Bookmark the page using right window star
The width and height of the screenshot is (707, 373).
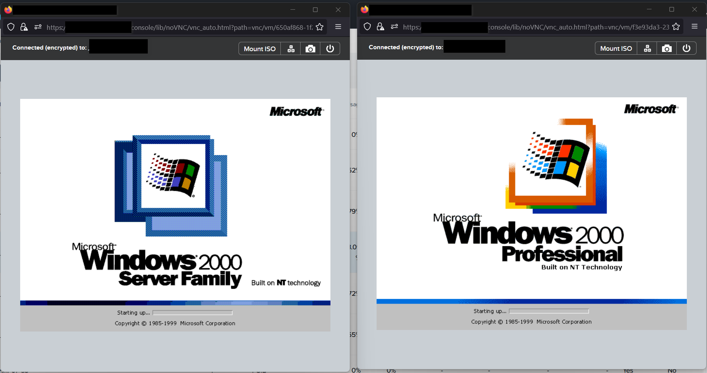(x=676, y=26)
